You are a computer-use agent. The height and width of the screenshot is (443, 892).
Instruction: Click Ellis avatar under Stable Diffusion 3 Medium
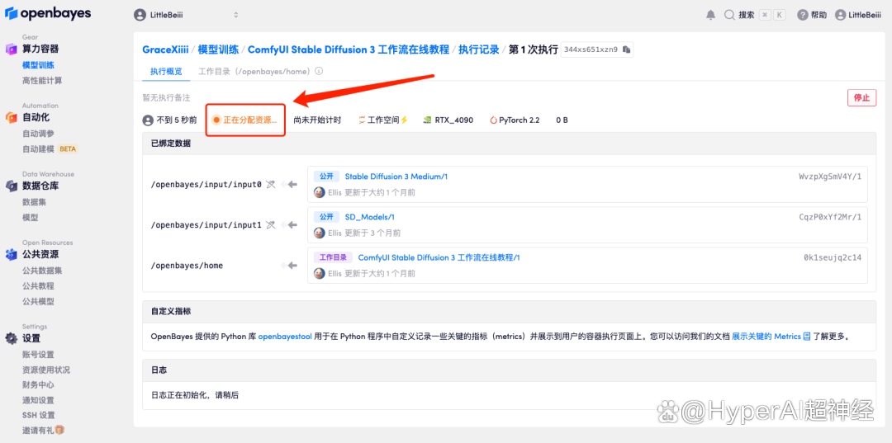coord(320,192)
